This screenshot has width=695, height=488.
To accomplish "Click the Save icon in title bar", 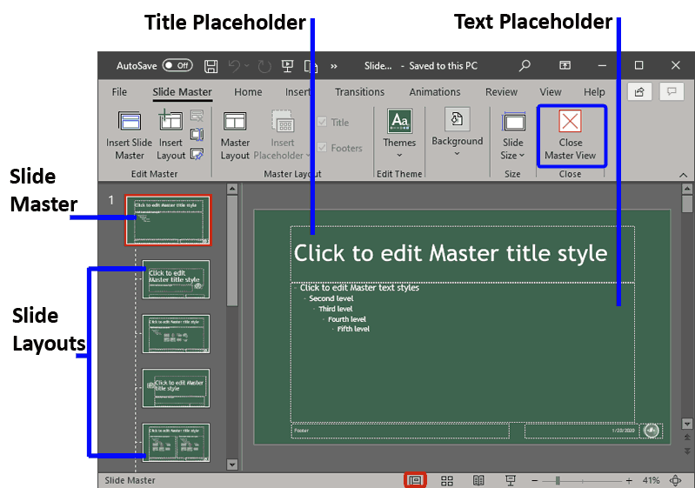I will click(211, 66).
